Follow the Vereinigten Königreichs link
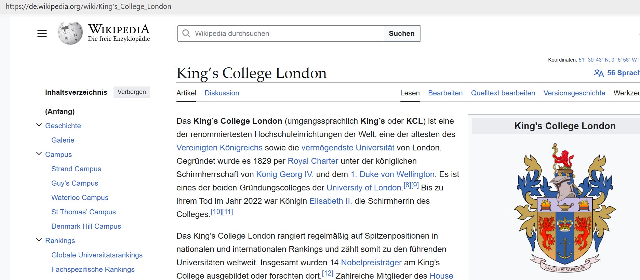The width and height of the screenshot is (640, 280). pyautogui.click(x=219, y=148)
